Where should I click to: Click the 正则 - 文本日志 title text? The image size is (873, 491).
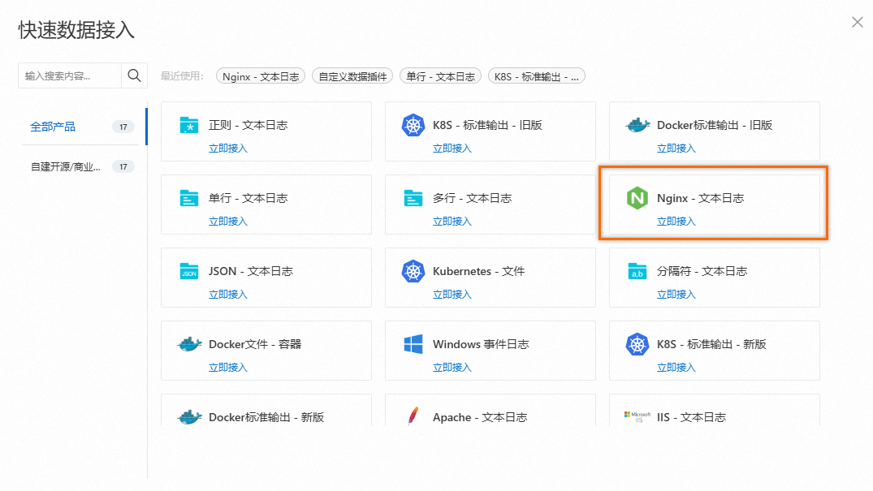point(249,125)
